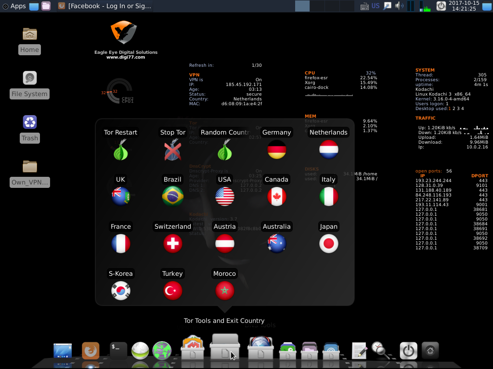Click the CPU monitor graph in top panel
The width and height of the screenshot is (493, 369).
click(425, 6)
